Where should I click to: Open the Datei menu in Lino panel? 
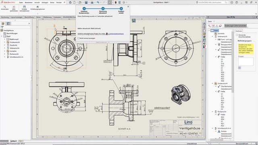210,21
